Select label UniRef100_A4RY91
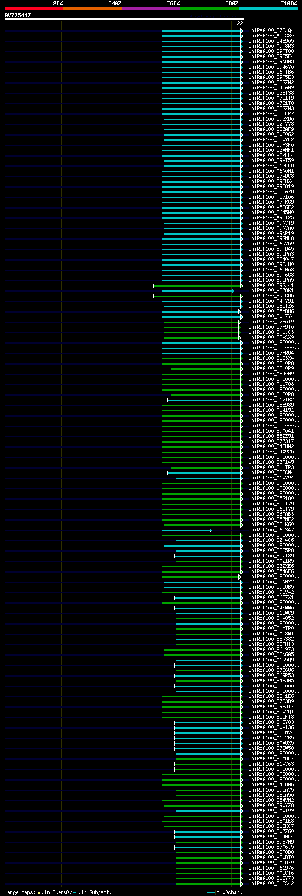 [x=271, y=301]
